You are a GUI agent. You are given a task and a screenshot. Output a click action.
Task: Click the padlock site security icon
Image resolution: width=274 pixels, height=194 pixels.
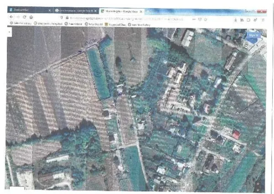point(67,18)
